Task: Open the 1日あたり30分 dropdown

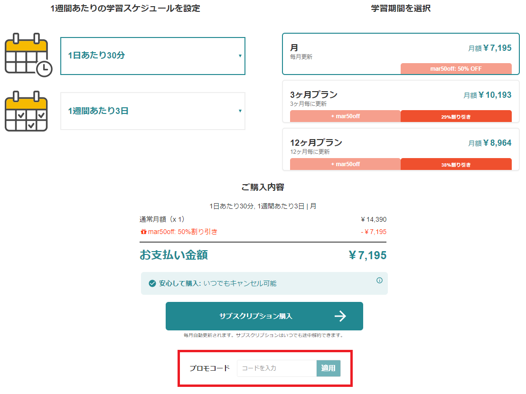Action: point(153,56)
